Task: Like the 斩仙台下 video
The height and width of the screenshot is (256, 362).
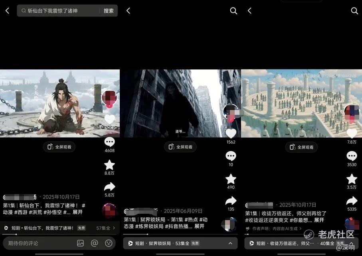Action: [110, 119]
